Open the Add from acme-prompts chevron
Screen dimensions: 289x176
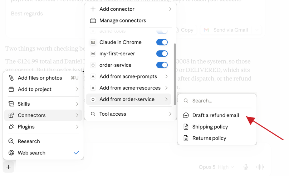pyautogui.click(x=166, y=76)
